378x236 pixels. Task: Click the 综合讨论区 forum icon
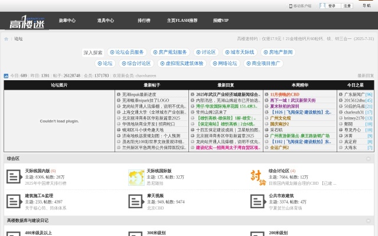[x=258, y=176]
